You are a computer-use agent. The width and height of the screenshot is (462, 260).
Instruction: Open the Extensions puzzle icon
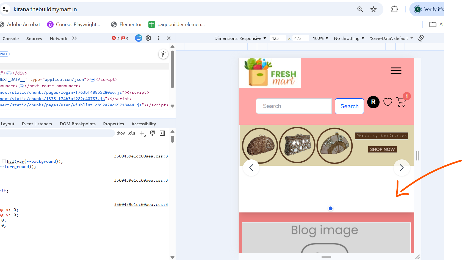click(395, 9)
